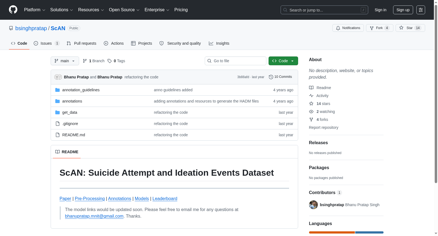Click the bell icon in Notifications
The height and width of the screenshot is (236, 438).
click(338, 28)
